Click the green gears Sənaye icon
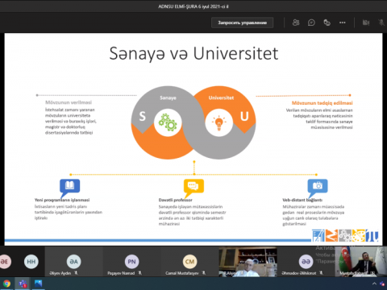Viewport: 387px width, 290px height. point(168,122)
